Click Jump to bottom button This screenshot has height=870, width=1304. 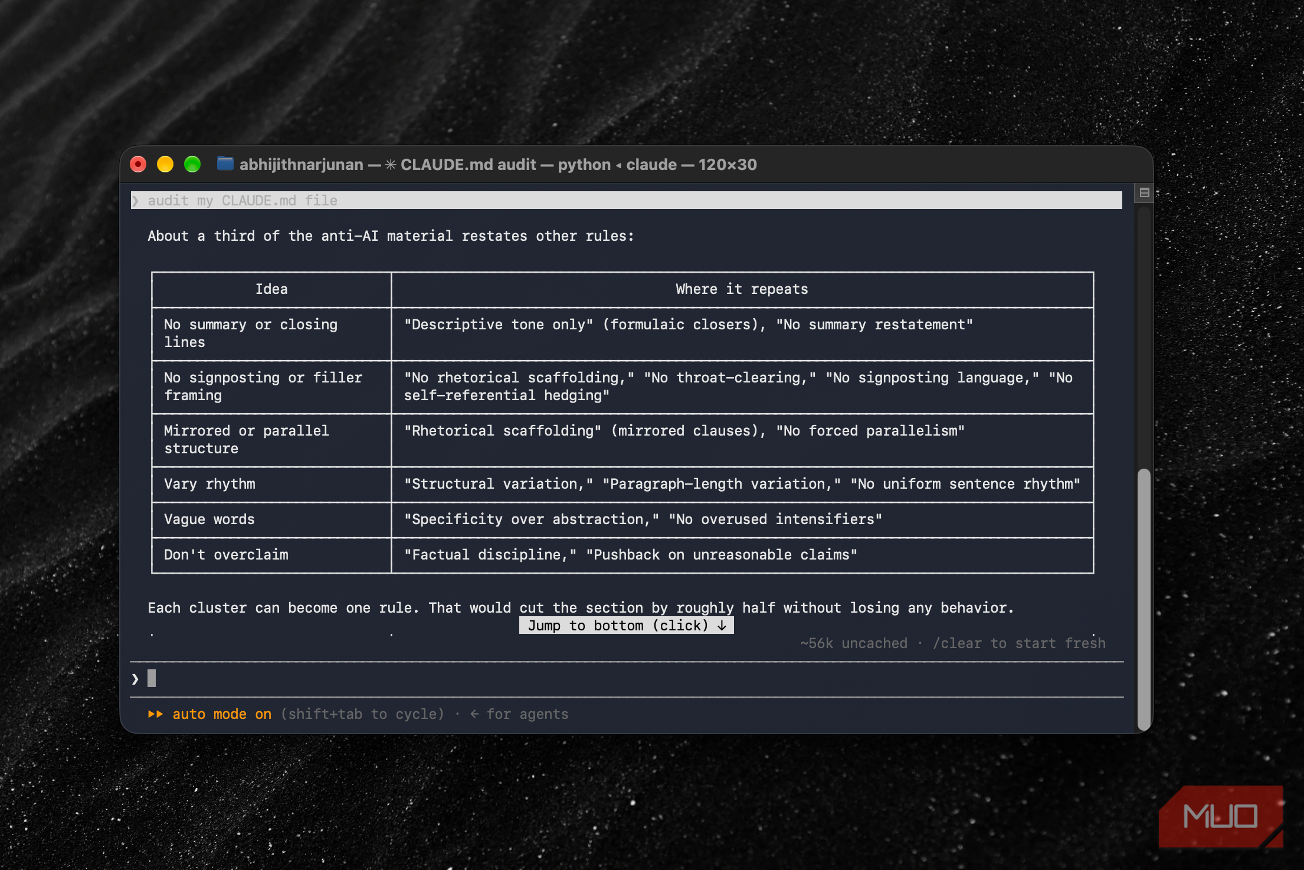(626, 626)
